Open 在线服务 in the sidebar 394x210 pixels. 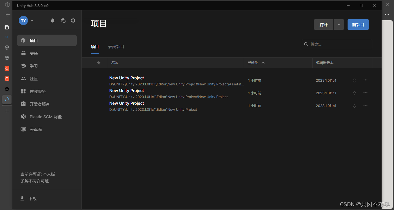point(47,91)
